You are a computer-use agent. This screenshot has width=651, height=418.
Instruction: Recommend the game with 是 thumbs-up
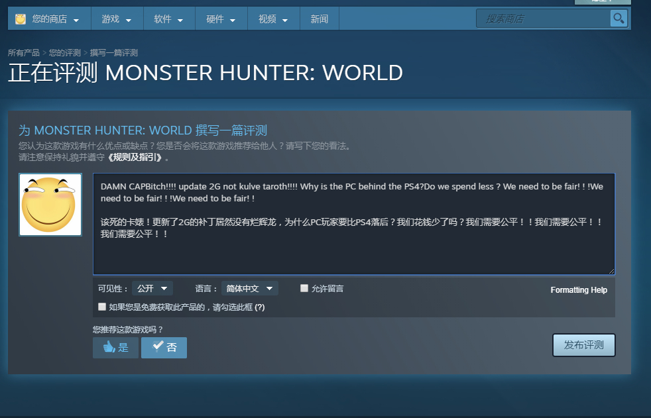pos(115,348)
